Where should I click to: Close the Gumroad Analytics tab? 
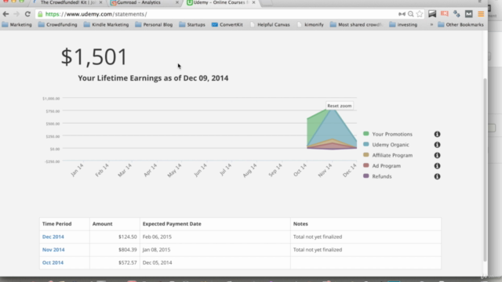click(177, 2)
